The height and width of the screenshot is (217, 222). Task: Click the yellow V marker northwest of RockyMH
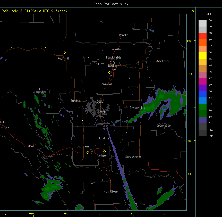click(x=45, y=47)
